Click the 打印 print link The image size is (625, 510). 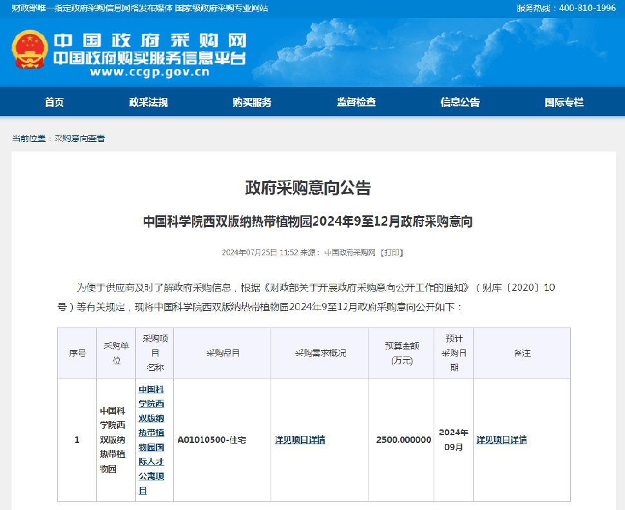click(392, 253)
